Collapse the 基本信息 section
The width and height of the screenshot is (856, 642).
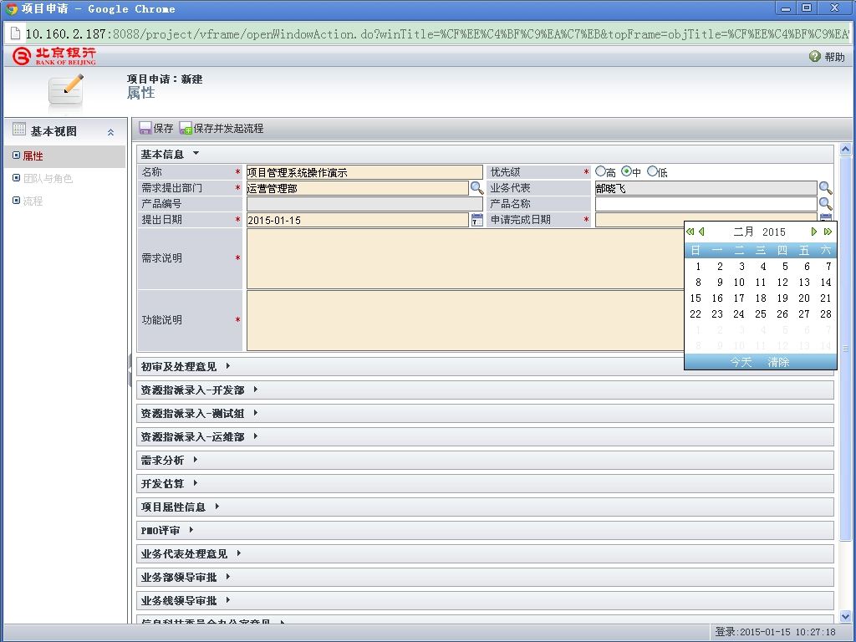[x=196, y=154]
